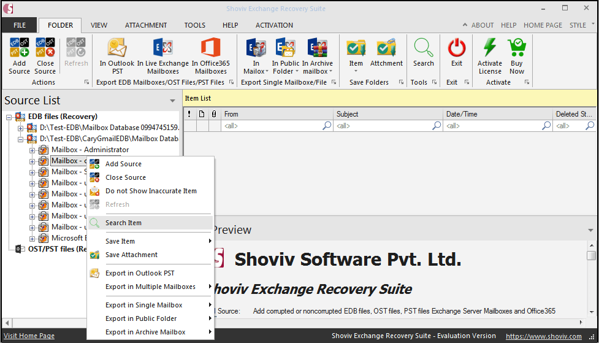Click the paperclip attachment column icon

[x=214, y=114]
